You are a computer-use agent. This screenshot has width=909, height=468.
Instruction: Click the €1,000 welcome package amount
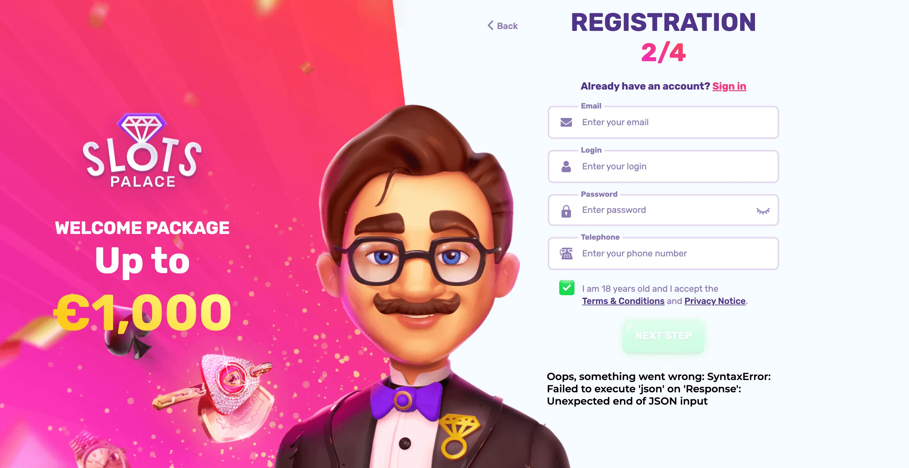point(142,313)
